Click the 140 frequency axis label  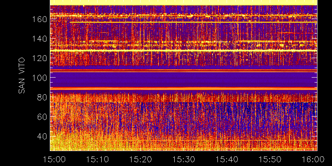pyautogui.click(x=39, y=39)
